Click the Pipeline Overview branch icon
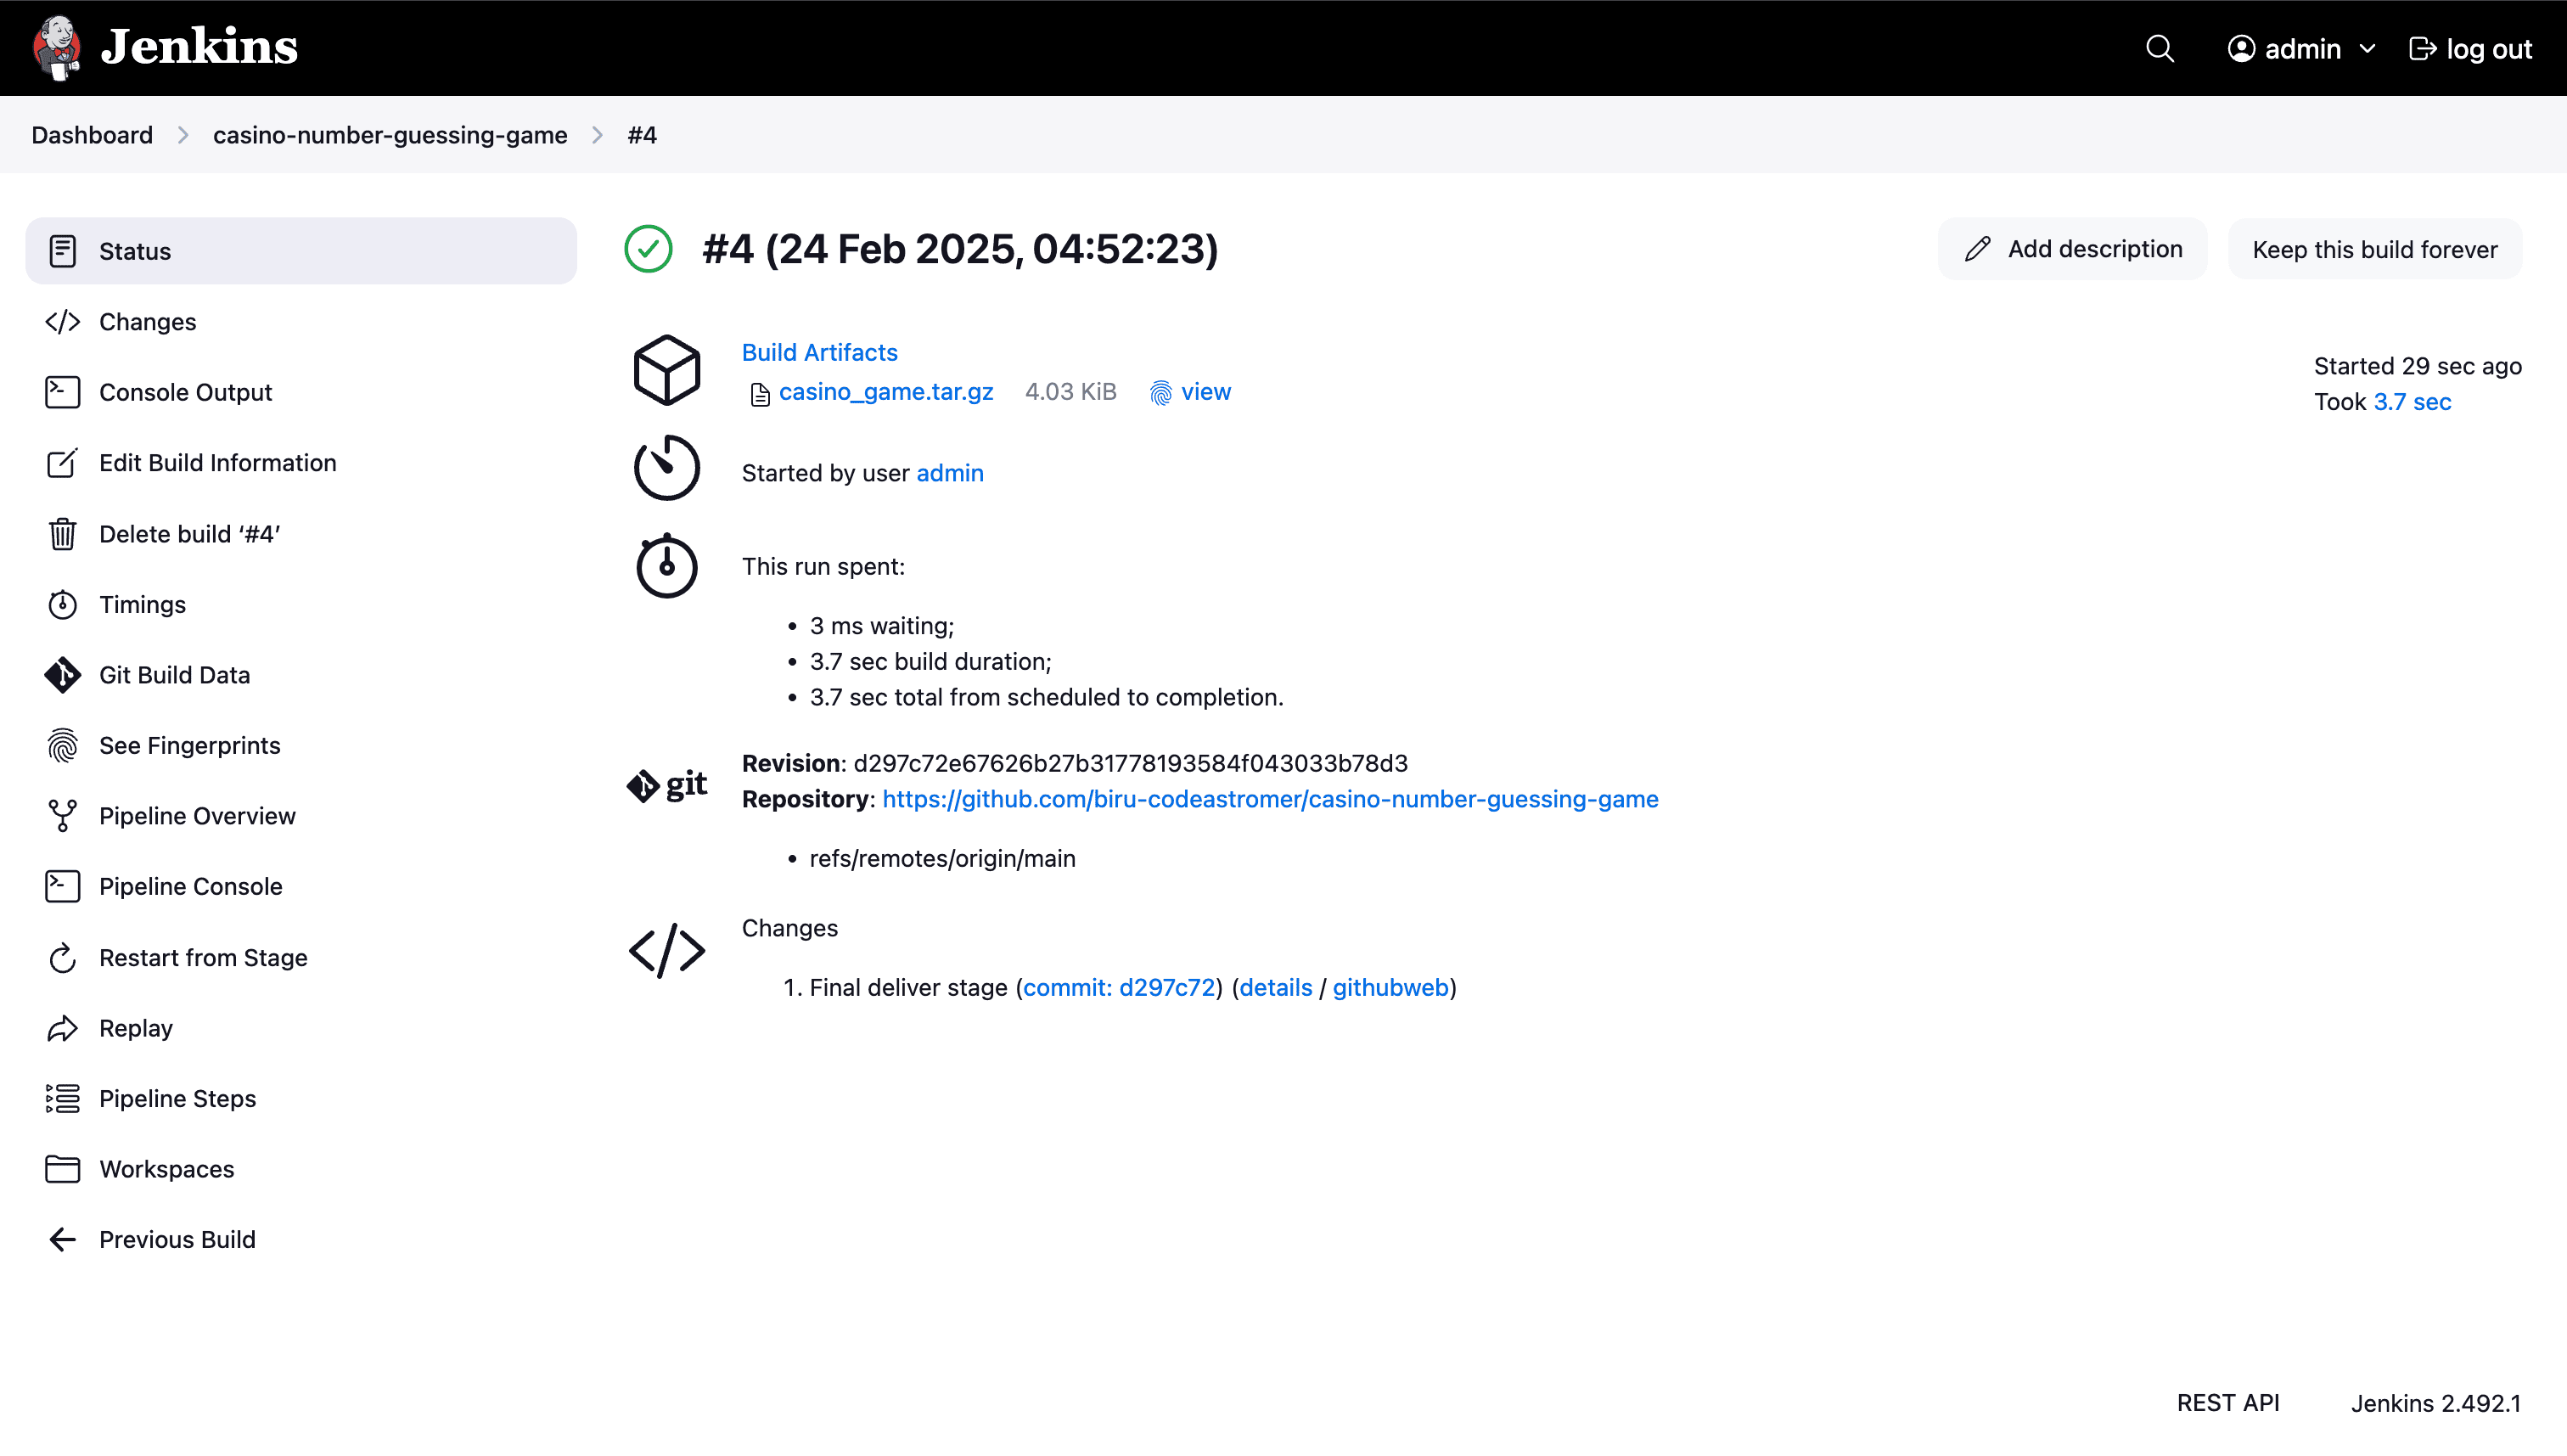This screenshot has height=1456, width=2567. click(62, 816)
